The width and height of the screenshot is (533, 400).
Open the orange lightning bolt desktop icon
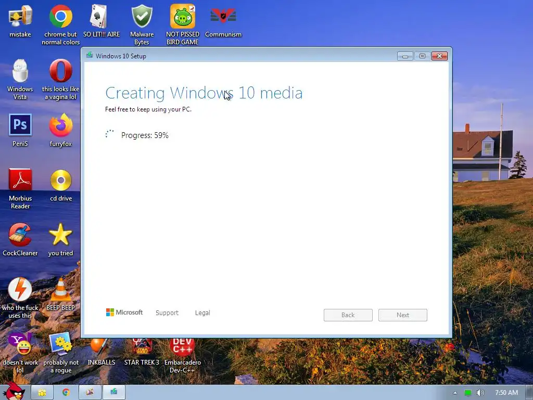(x=20, y=290)
